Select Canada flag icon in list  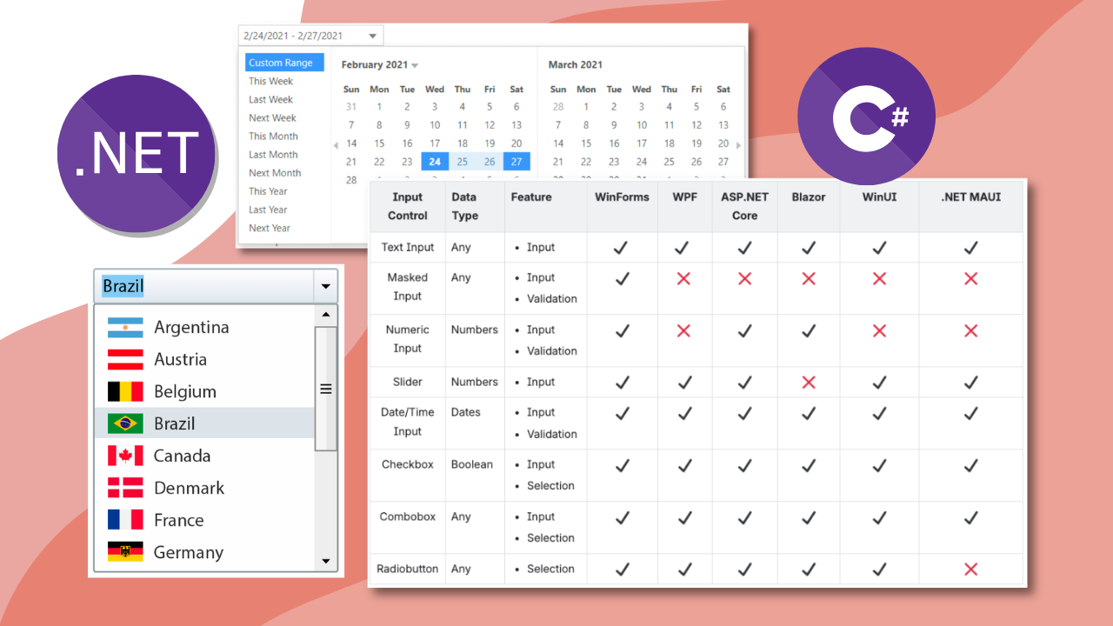(x=125, y=456)
